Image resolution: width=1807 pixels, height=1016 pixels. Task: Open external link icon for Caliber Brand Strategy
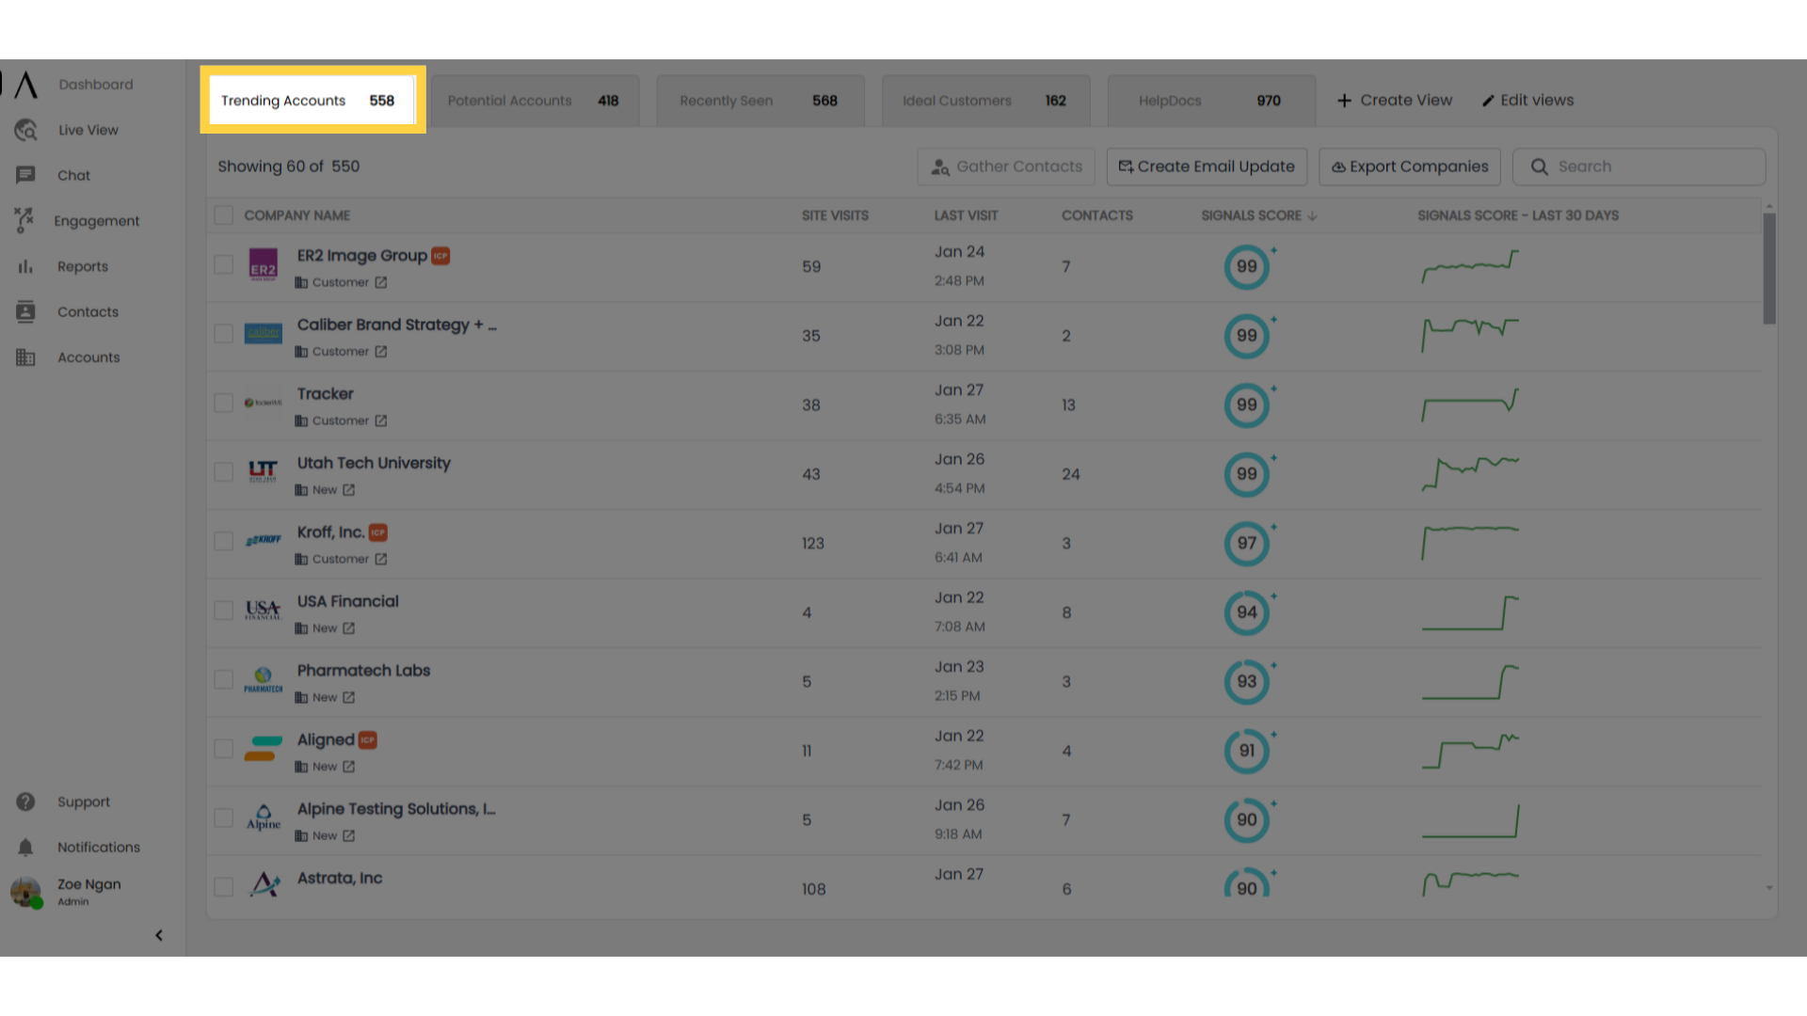[x=381, y=352]
